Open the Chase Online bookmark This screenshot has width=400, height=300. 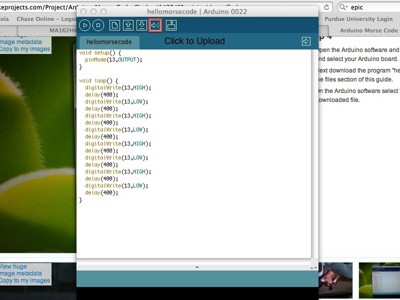coord(46,19)
